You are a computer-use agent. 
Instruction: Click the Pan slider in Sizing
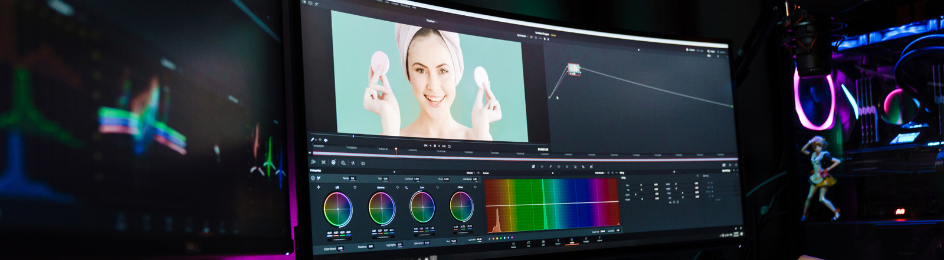click(642, 185)
